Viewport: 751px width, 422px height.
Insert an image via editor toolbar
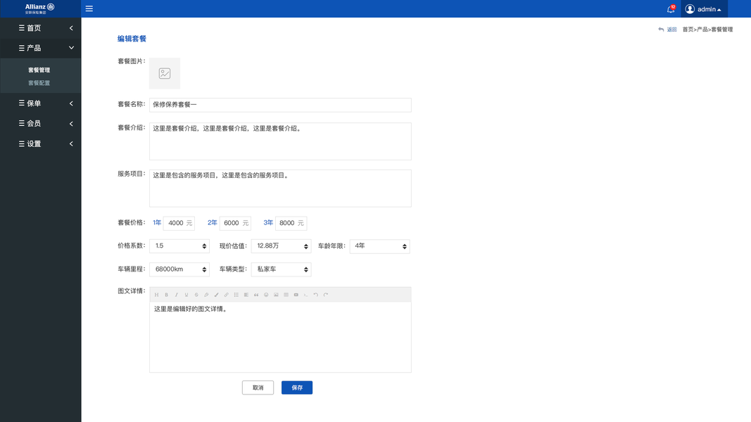pyautogui.click(x=276, y=295)
